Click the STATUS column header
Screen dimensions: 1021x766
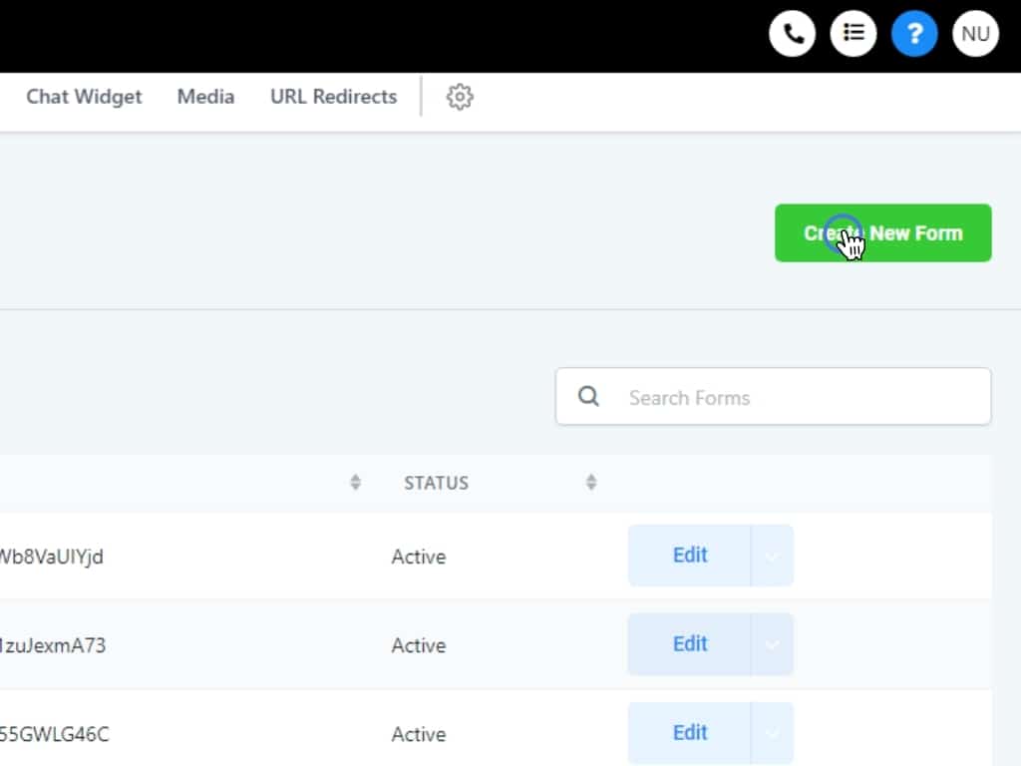click(x=436, y=483)
